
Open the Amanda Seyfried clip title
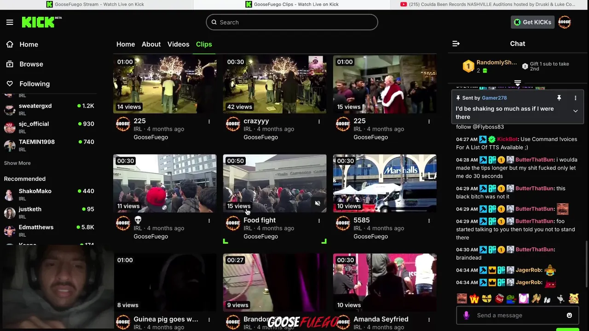[381, 319]
